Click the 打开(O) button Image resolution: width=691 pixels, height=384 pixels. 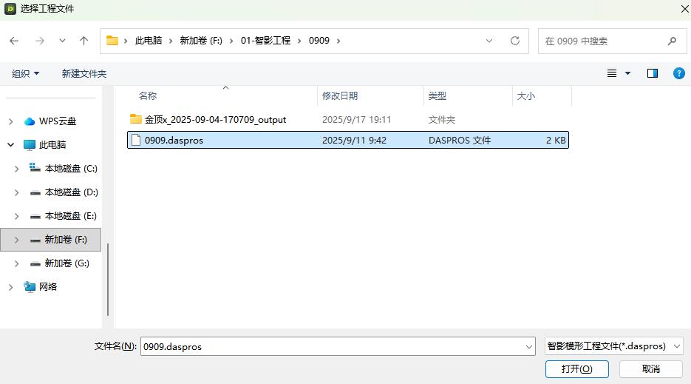pyautogui.click(x=577, y=369)
